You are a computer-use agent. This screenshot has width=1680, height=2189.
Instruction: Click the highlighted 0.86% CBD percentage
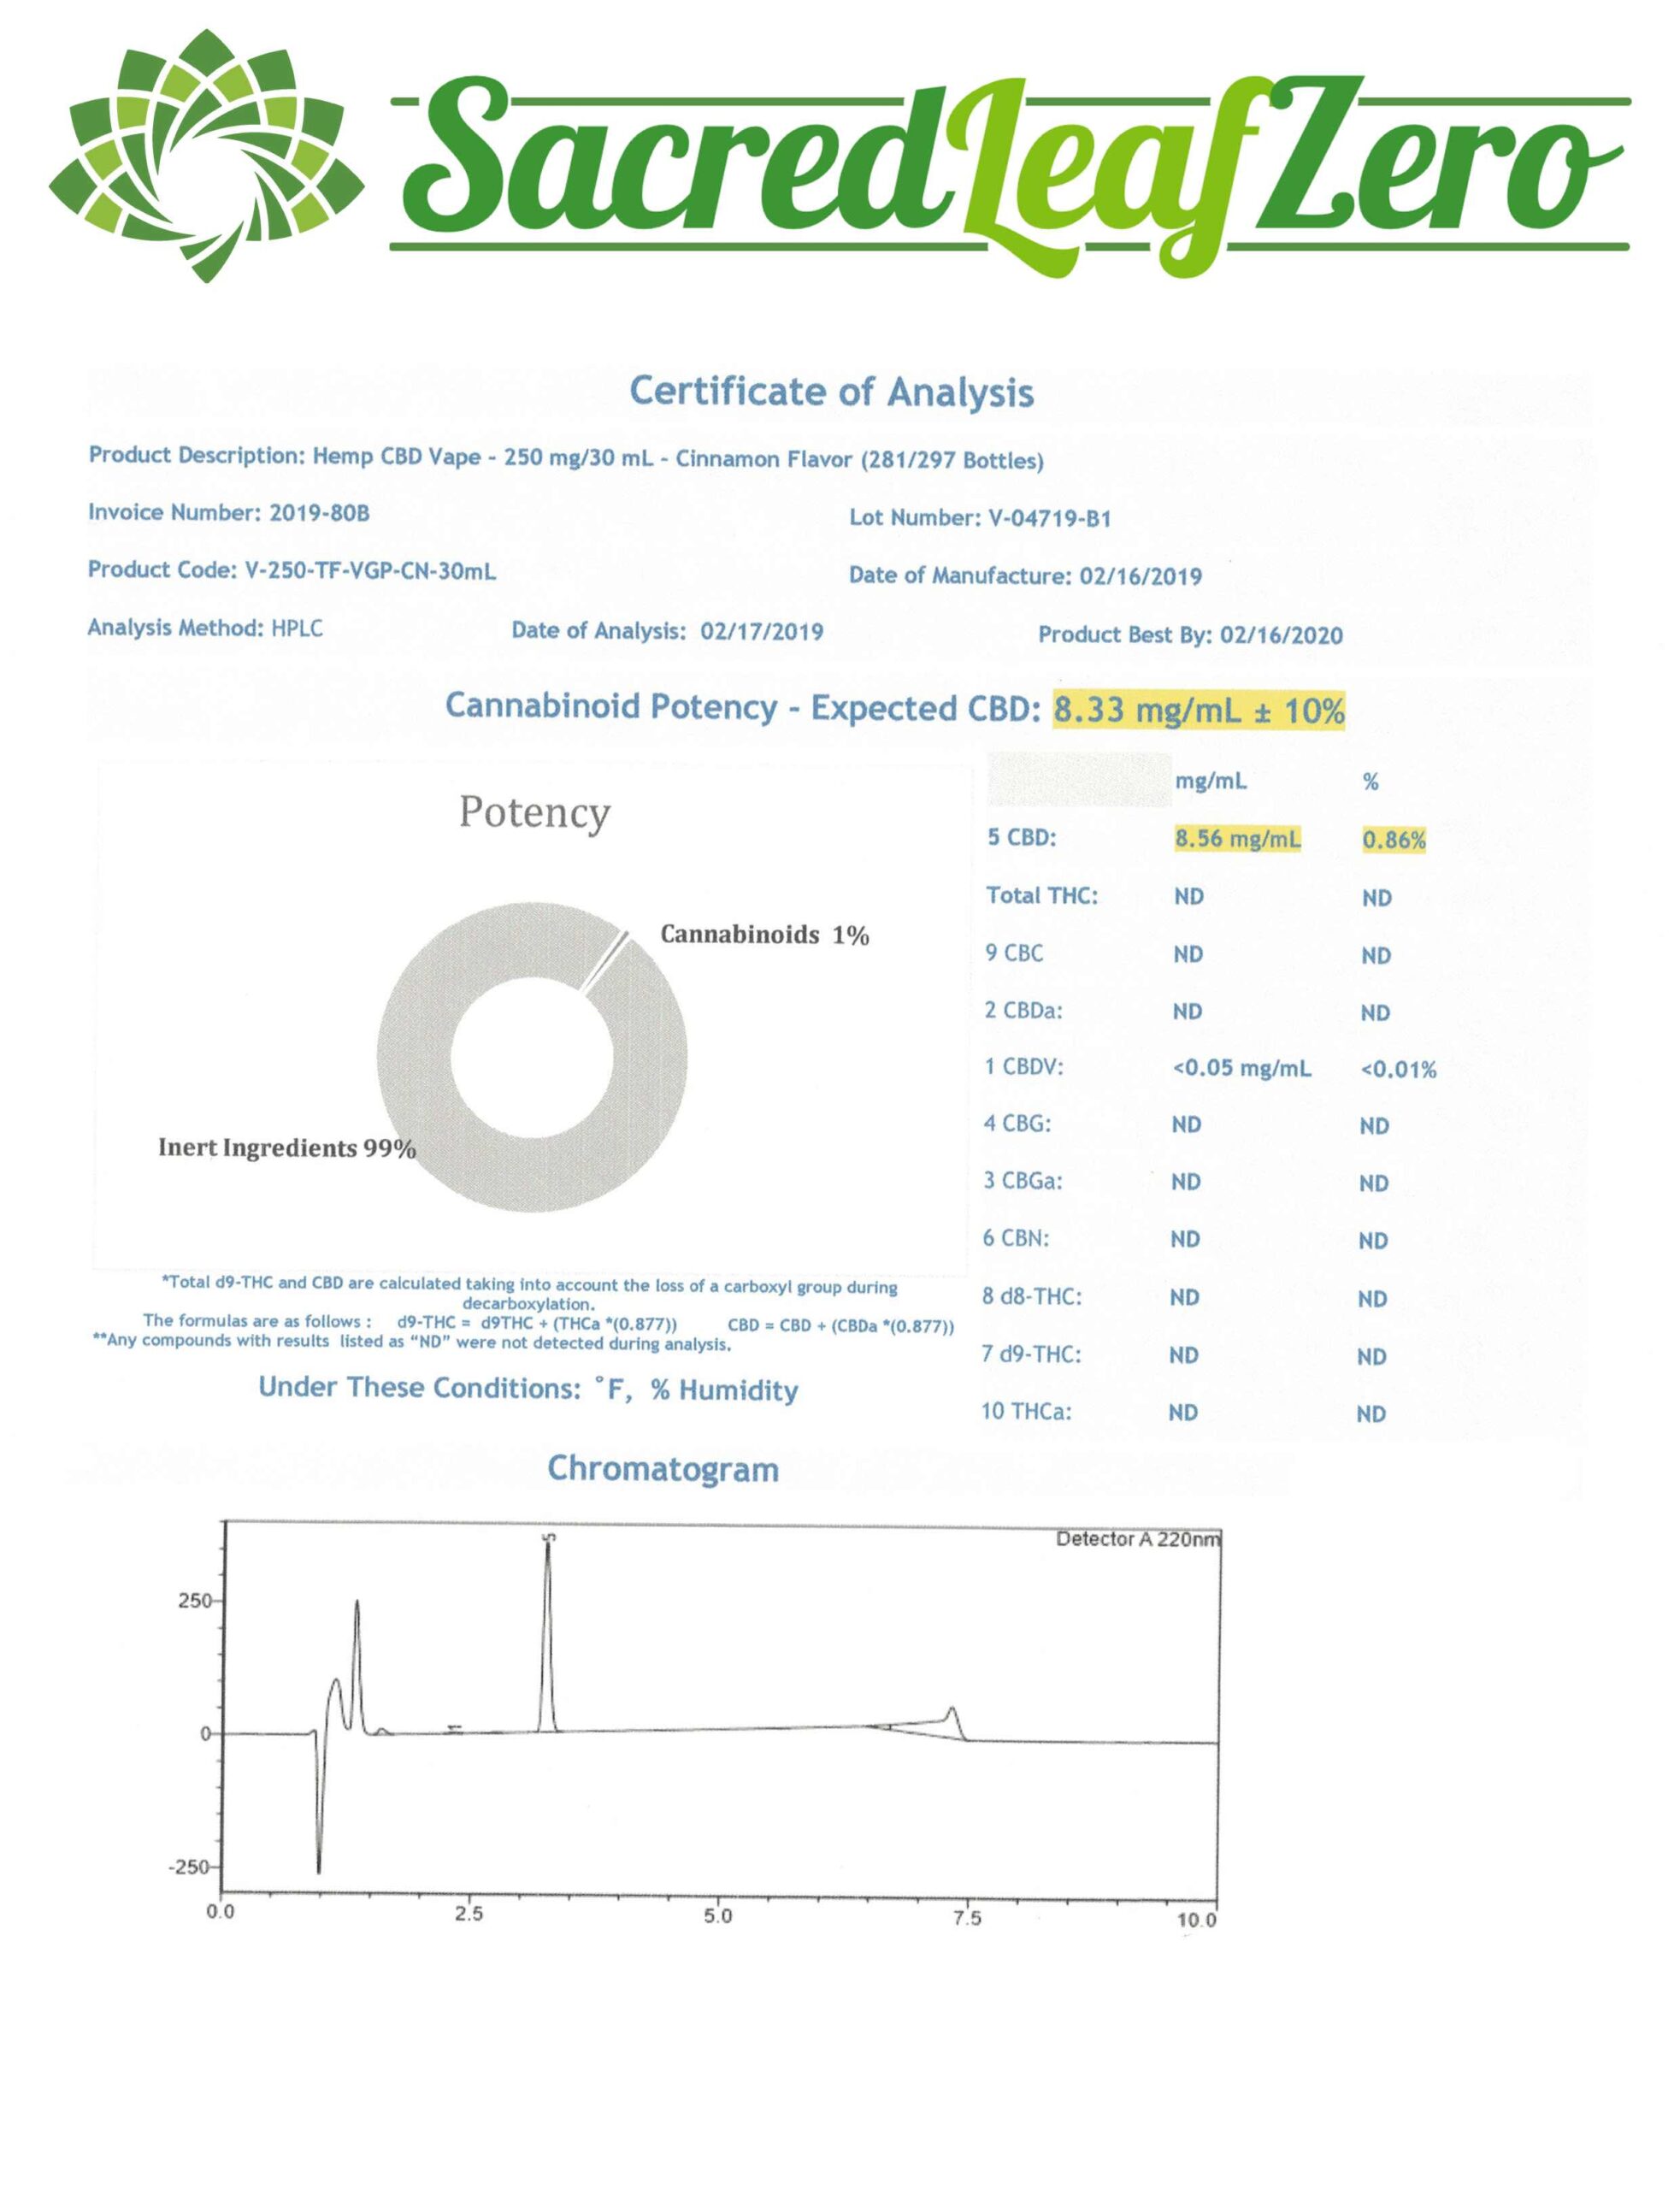pyautogui.click(x=1394, y=840)
